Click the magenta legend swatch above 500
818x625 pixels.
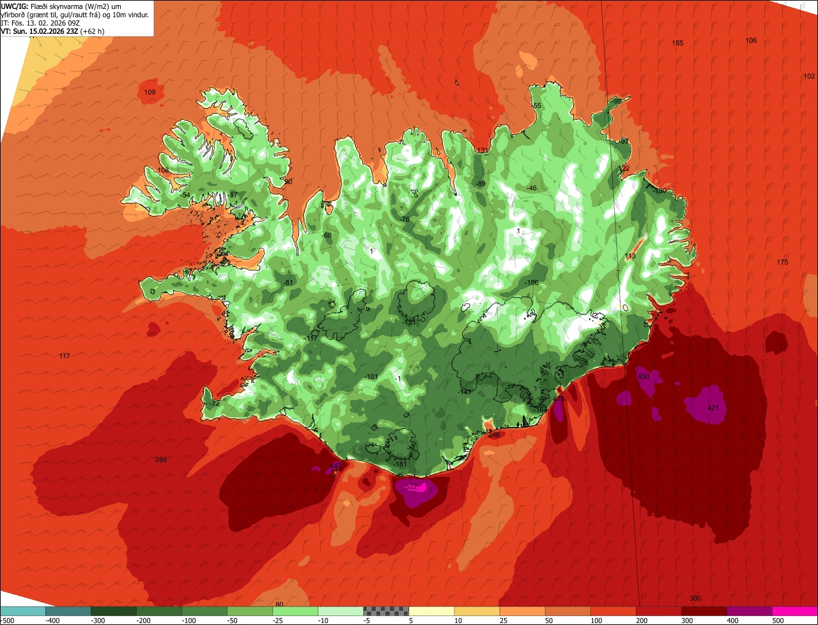[x=795, y=611]
